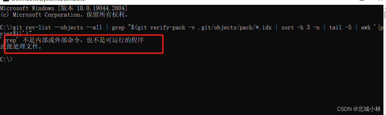Viewport: 386px width, 115px height.
Task: Click the cmd.exe title bar text
Action: tap(48, 1)
